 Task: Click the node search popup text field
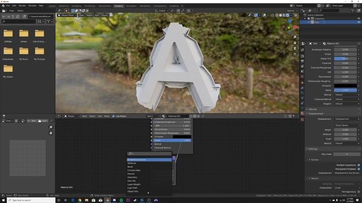pyautogui.click(x=149, y=153)
